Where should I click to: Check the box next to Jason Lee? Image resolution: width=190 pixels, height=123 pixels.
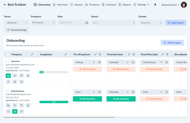[8, 61]
